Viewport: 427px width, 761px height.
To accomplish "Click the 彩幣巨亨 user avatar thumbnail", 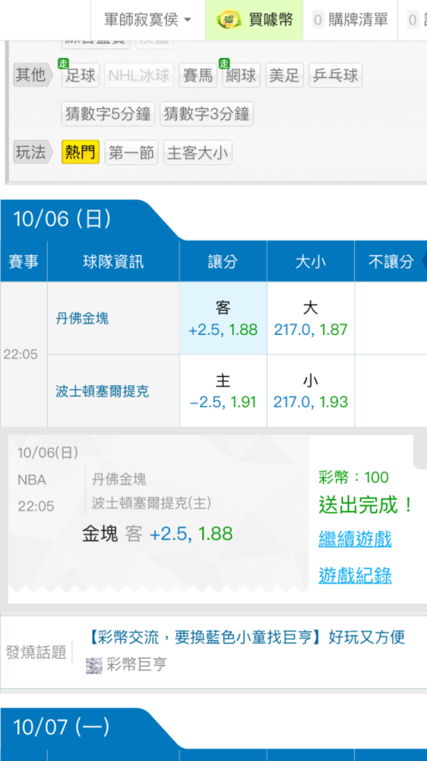I will [94, 665].
